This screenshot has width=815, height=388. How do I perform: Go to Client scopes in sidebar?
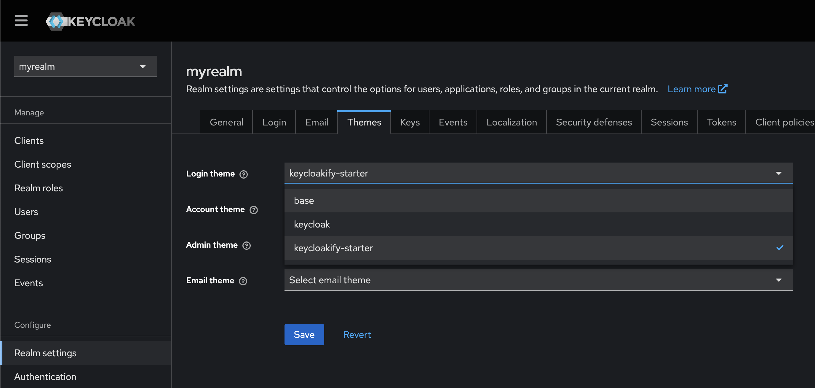click(43, 164)
